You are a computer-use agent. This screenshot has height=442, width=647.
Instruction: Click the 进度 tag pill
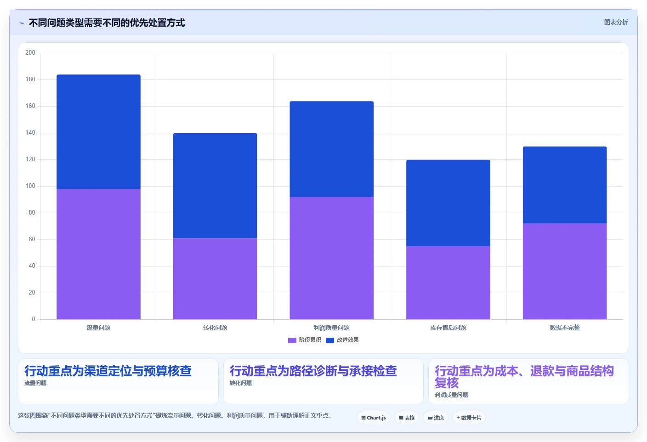pyautogui.click(x=436, y=418)
